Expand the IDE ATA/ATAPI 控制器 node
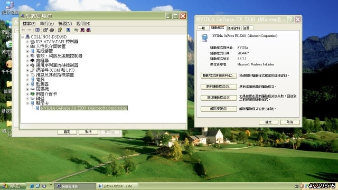This screenshot has width=338, height=190. [27, 42]
